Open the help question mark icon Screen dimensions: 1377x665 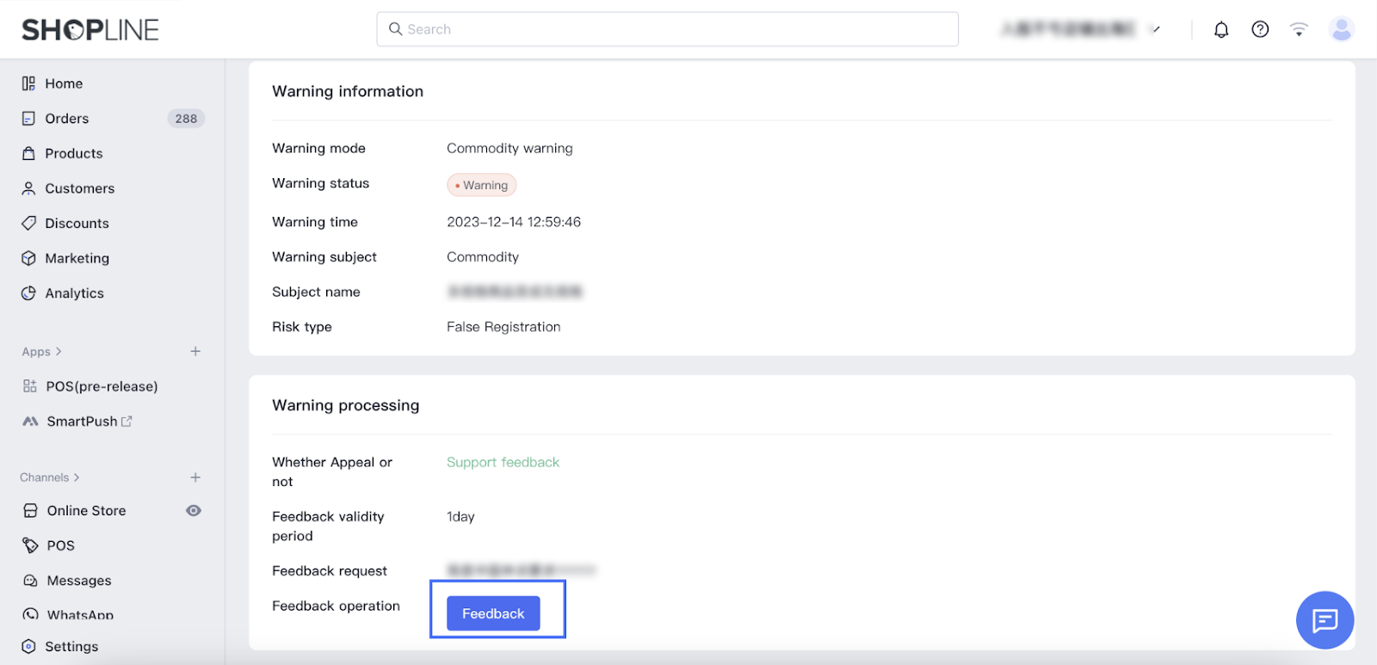tap(1260, 30)
